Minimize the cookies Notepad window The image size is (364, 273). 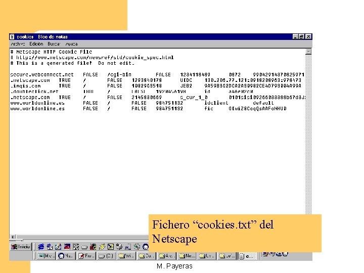click(295, 36)
